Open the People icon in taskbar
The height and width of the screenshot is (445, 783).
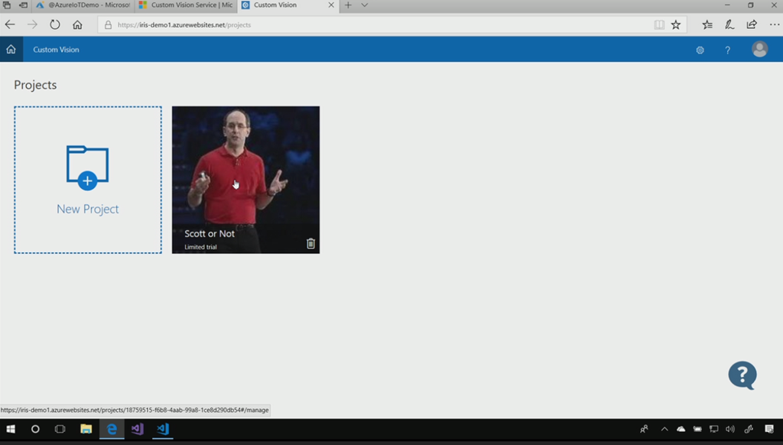[644, 429]
